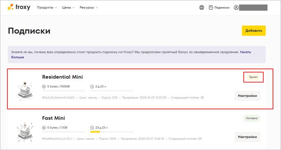Image resolution: width=281 pixels, height=150 pixels.
Task: Click the Подписки page heading
Action: (x=29, y=31)
